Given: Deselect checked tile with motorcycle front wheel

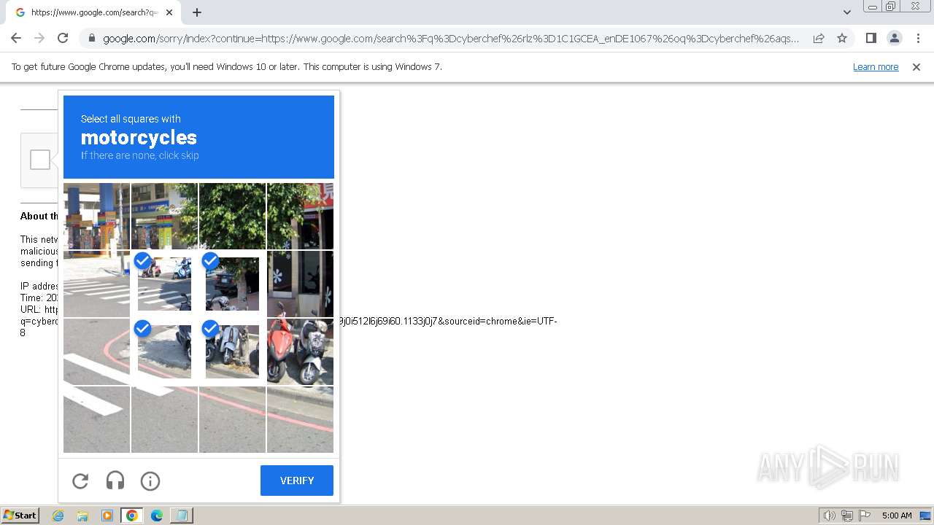Looking at the screenshot, I should click(164, 351).
